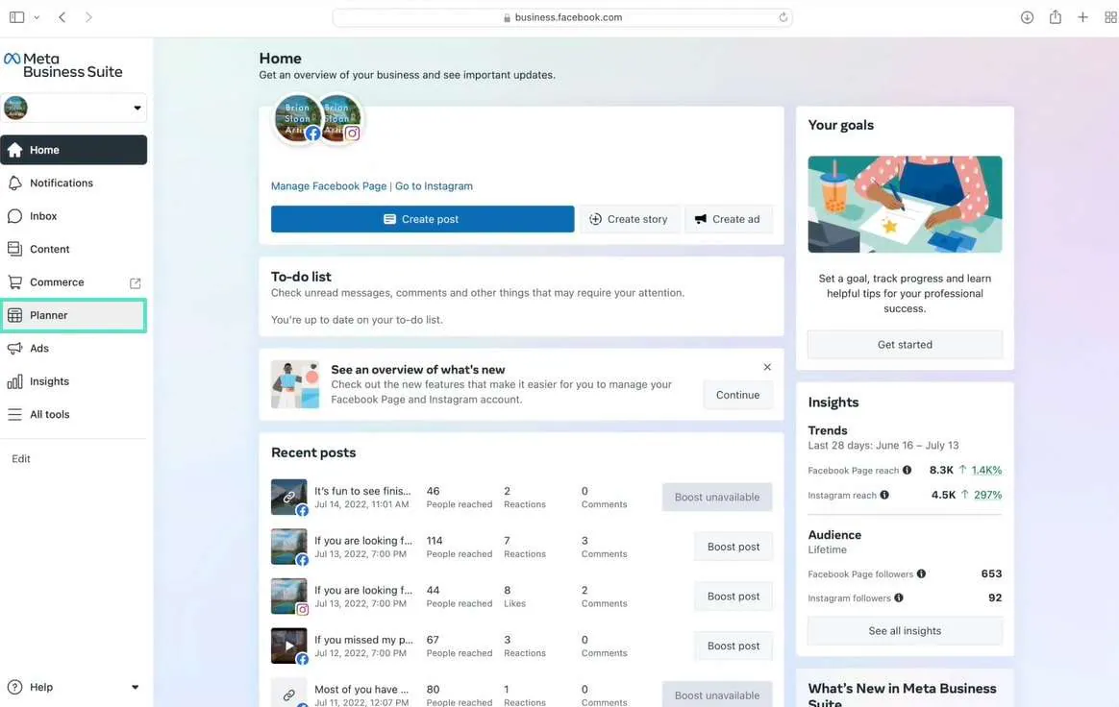Click the Safari sidebar toggle icon
This screenshot has height=707, width=1119.
[x=17, y=17]
